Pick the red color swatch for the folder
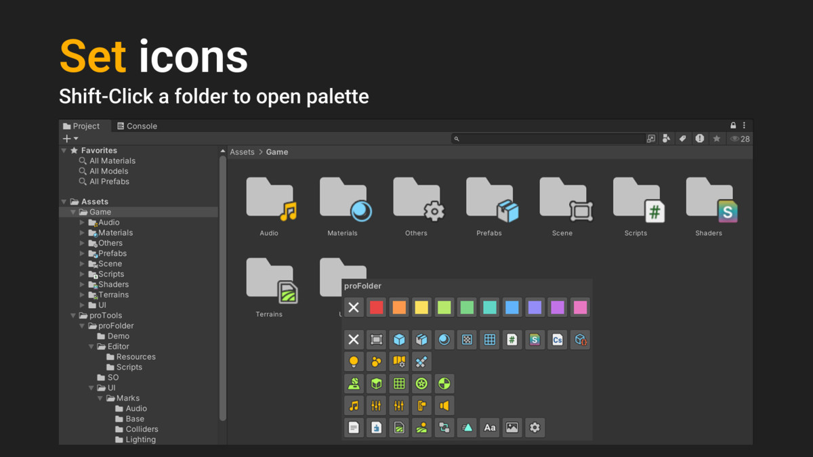 [376, 307]
